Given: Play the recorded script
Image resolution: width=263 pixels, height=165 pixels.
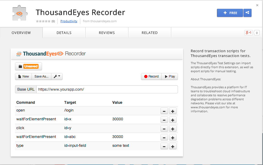Looking at the screenshot, I should [x=170, y=76].
